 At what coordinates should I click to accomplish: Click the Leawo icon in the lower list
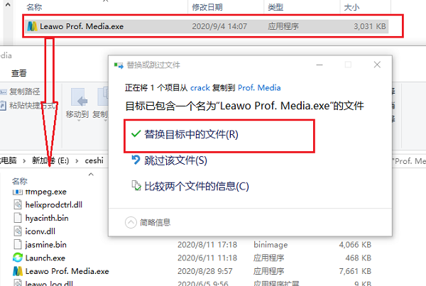[18, 271]
